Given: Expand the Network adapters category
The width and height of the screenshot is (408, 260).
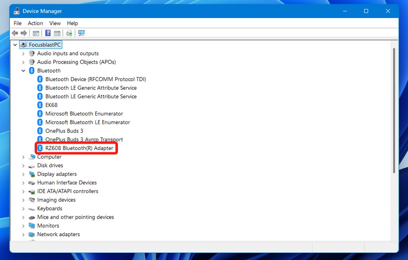Looking at the screenshot, I should (23, 234).
